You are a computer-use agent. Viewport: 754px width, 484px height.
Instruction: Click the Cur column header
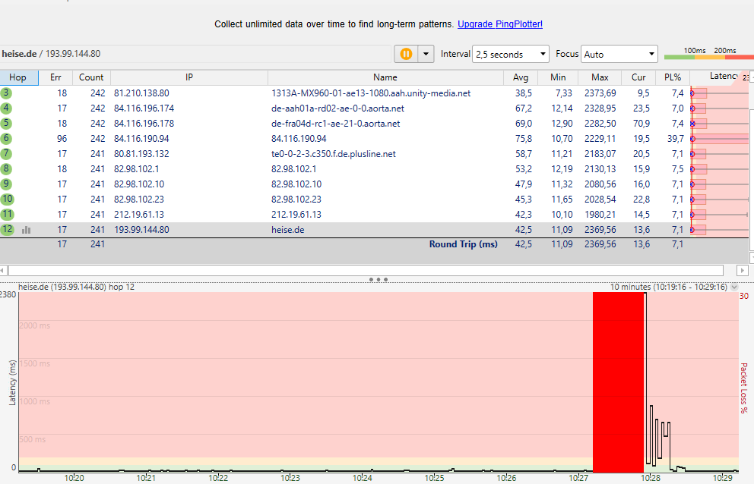click(638, 77)
